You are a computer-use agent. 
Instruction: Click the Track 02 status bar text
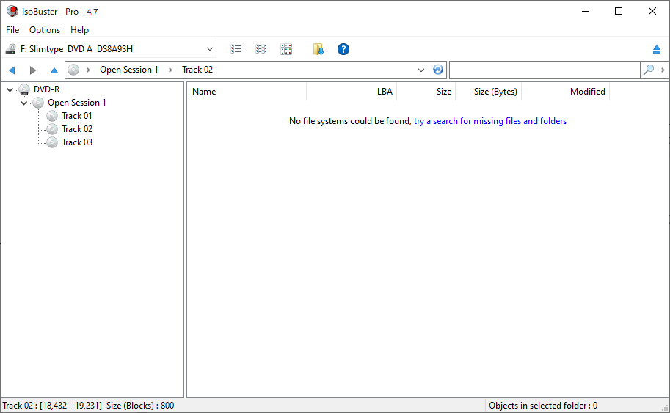tap(89, 406)
